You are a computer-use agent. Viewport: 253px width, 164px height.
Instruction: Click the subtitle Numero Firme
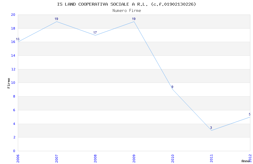[x=127, y=11]
